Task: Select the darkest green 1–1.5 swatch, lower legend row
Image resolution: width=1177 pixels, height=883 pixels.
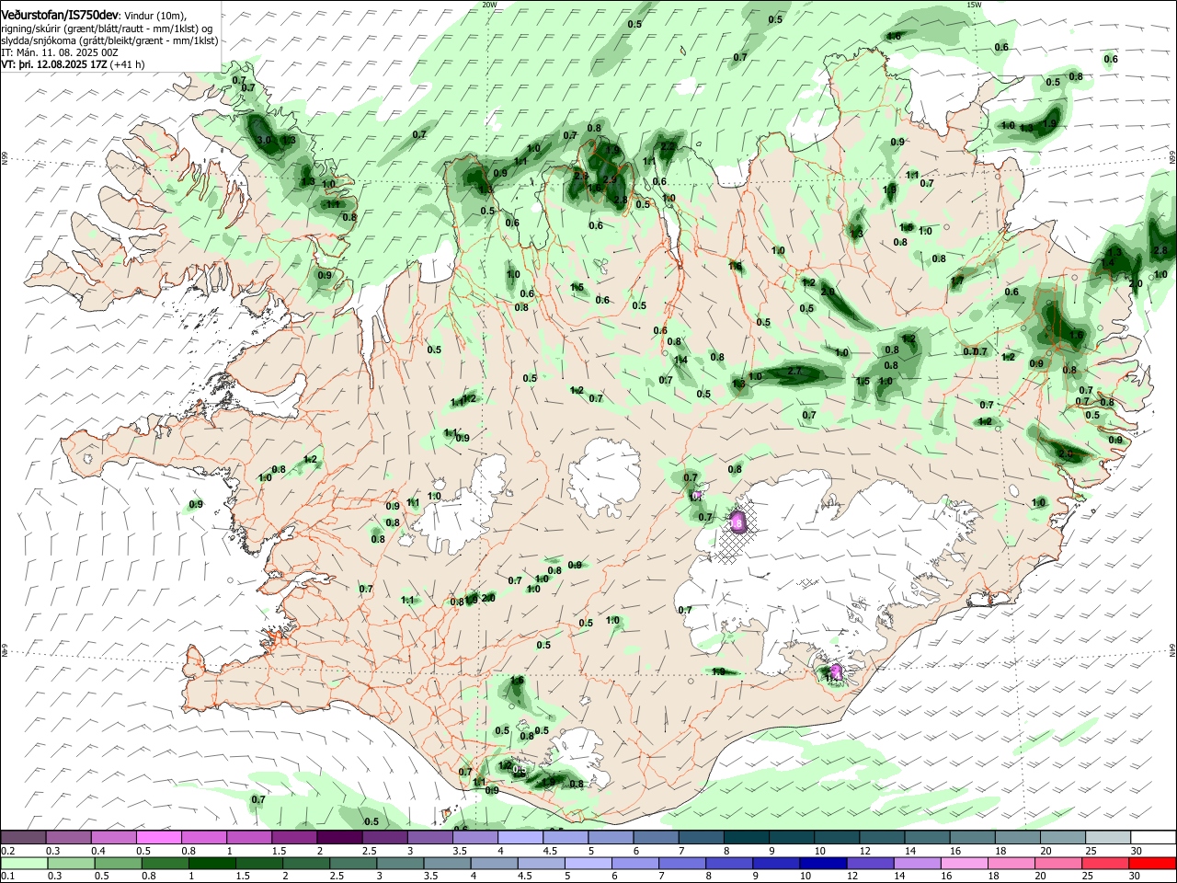Action: click(x=211, y=864)
